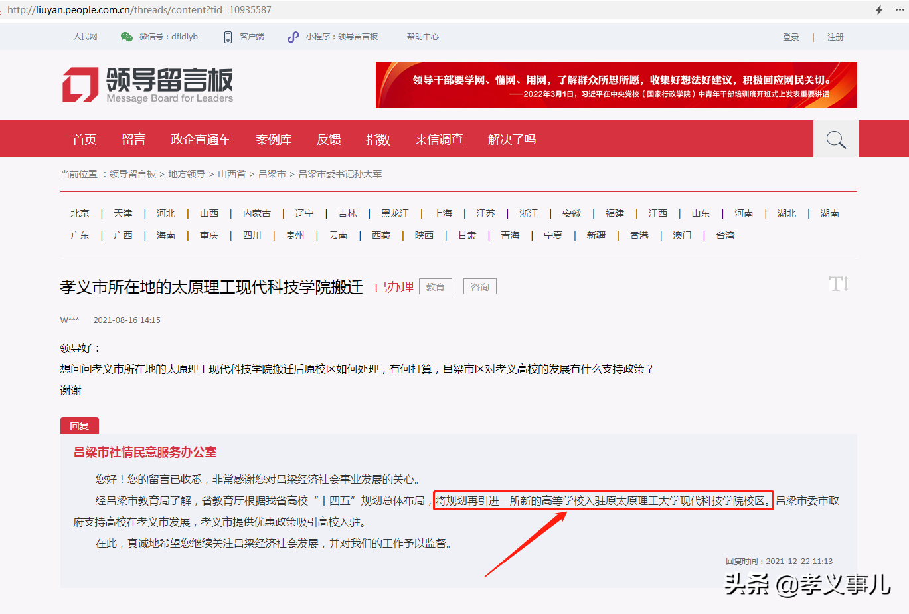
Task: Click the mobile client phone icon
Action: (x=228, y=37)
